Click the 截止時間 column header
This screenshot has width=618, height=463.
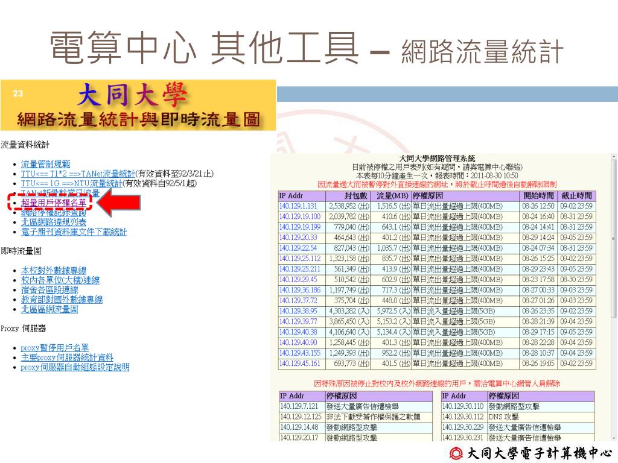(576, 196)
